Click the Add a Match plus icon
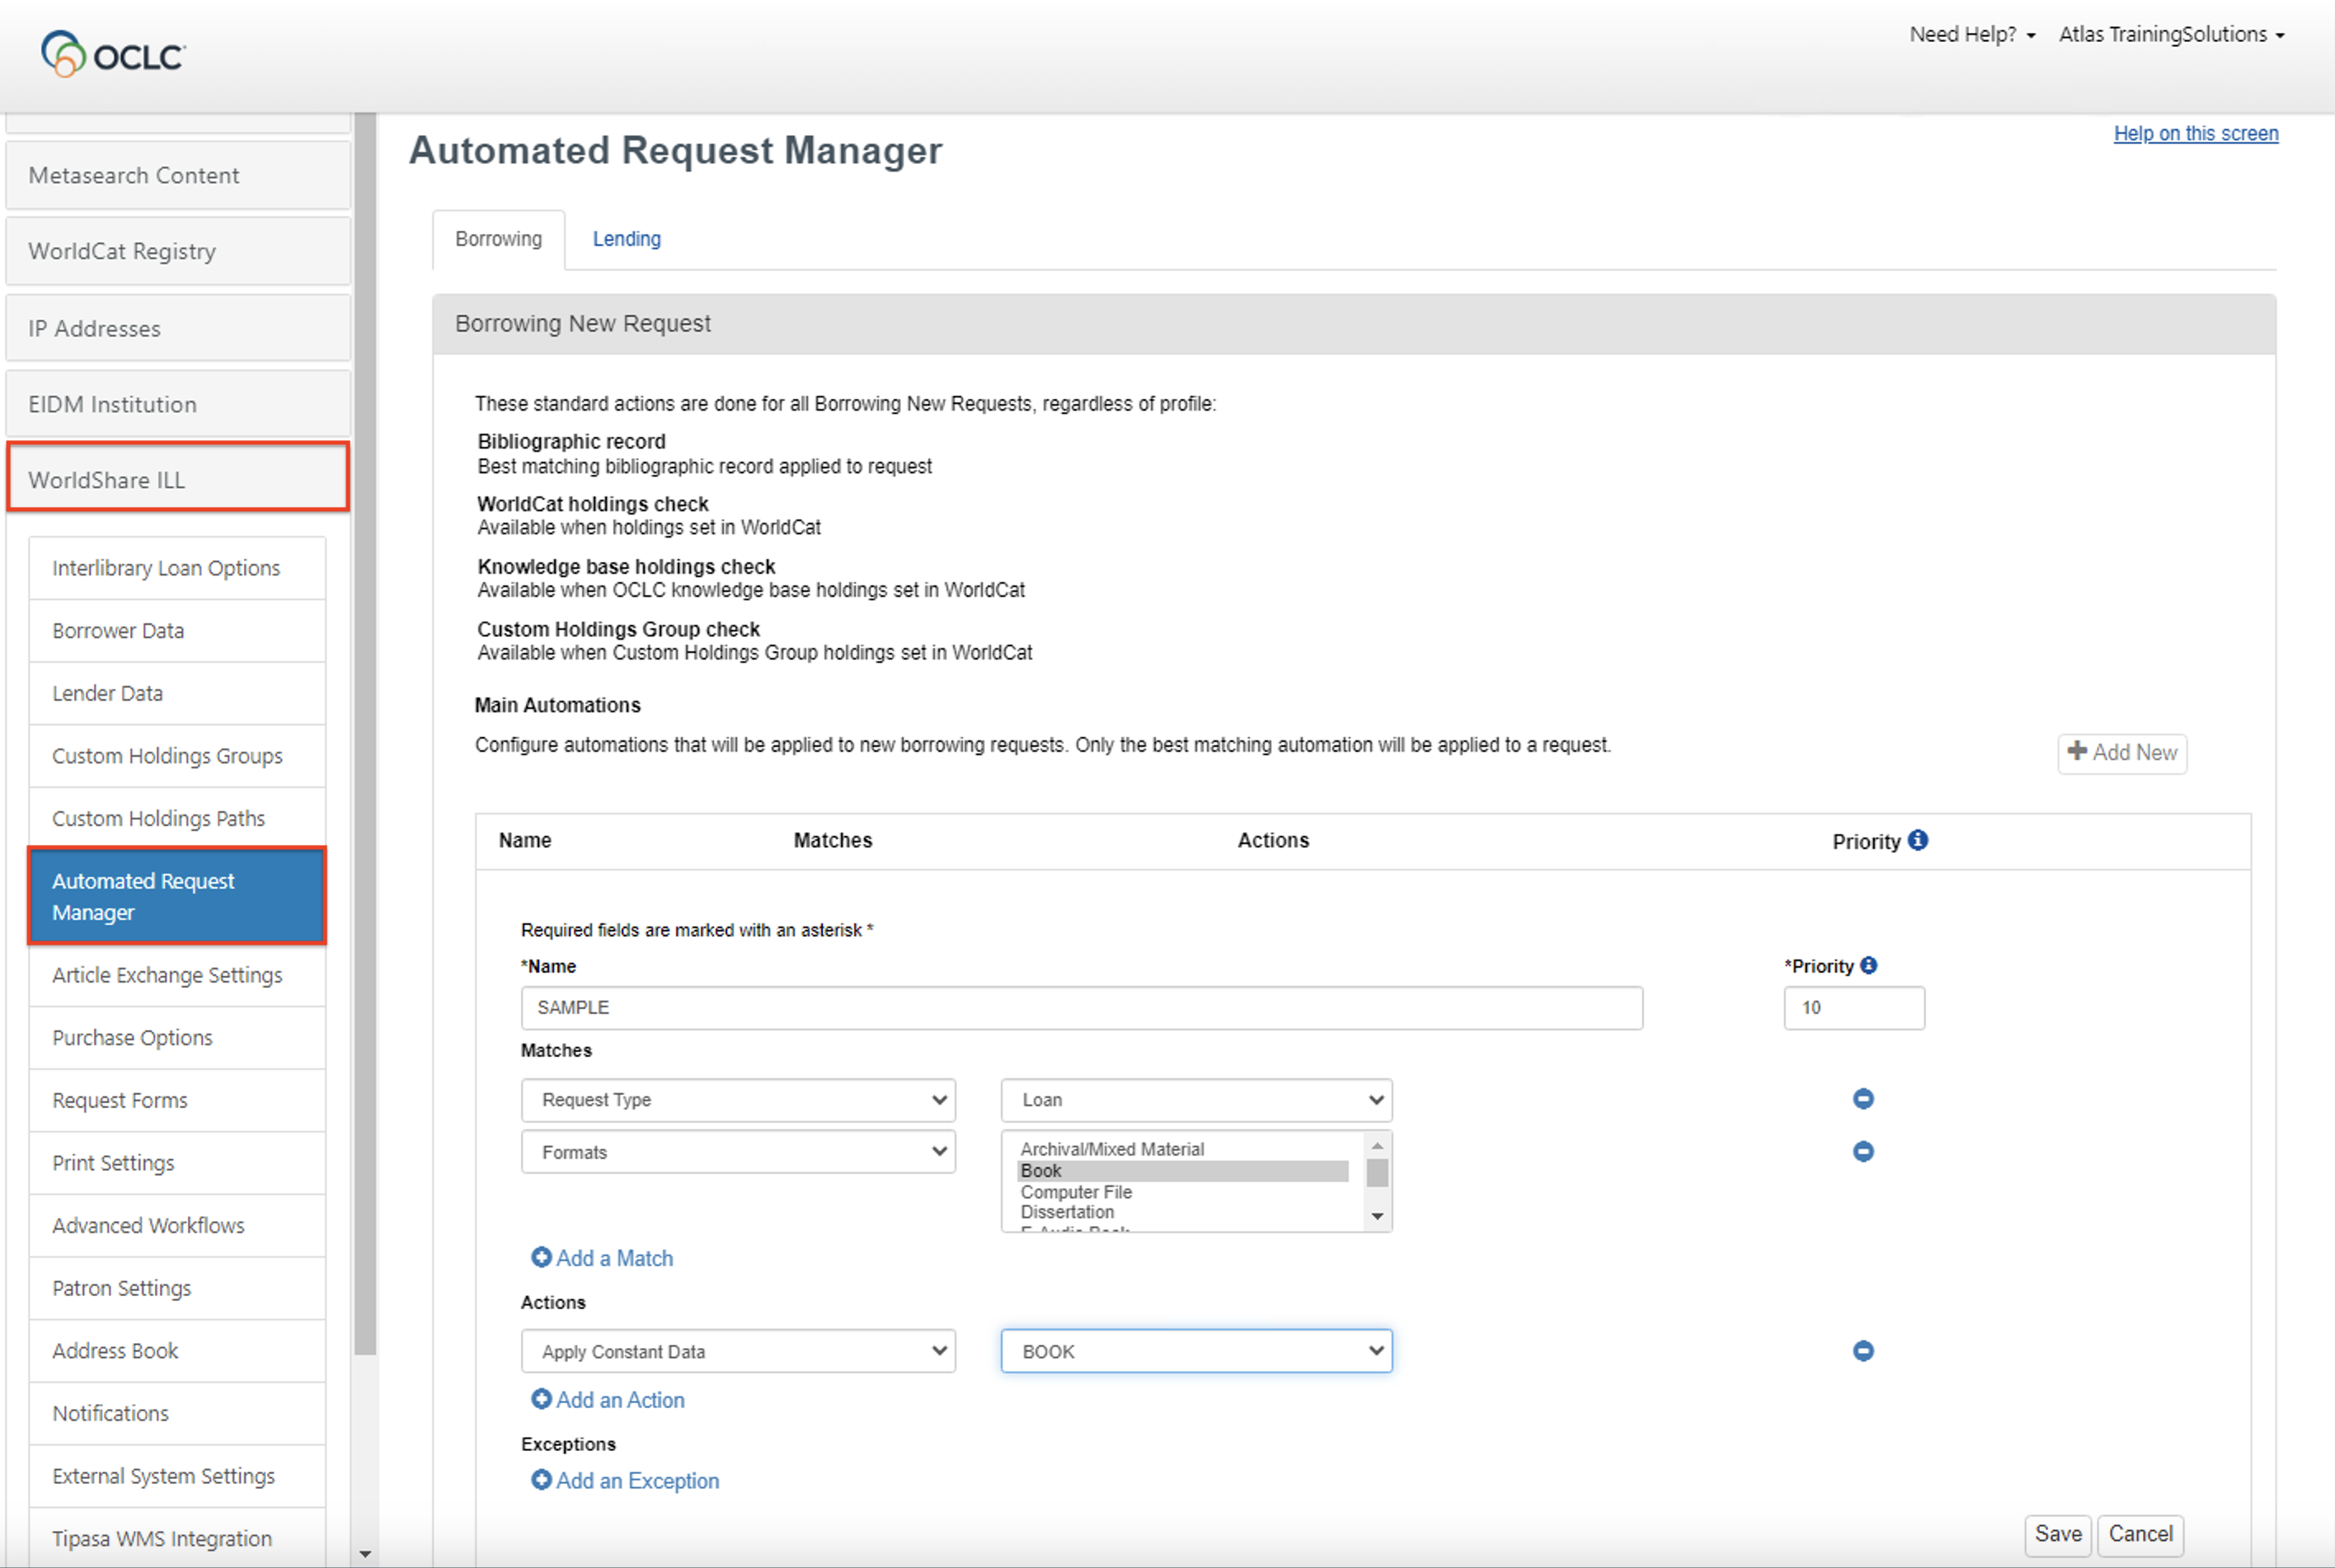The image size is (2335, 1568). pyautogui.click(x=541, y=1258)
